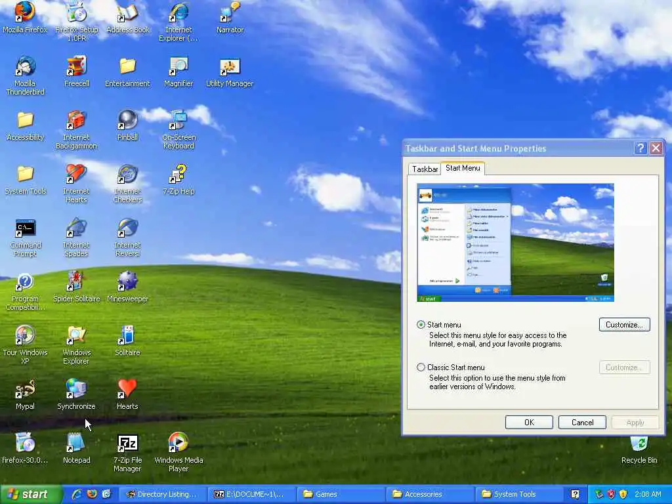Open Mypal browser icon
672x504 pixels.
[25, 394]
